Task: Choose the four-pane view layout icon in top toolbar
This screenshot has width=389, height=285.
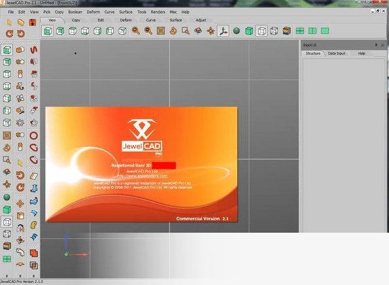Action: coord(300,31)
